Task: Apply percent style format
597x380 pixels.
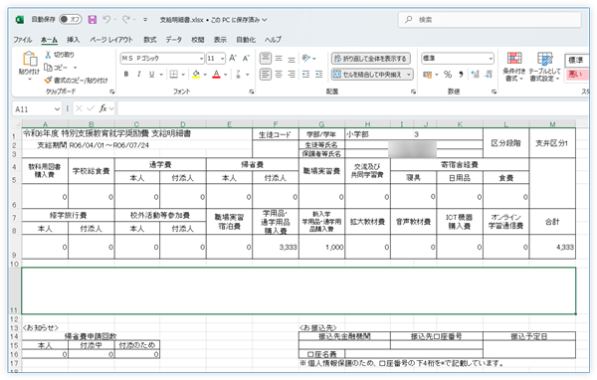Action: click(448, 75)
